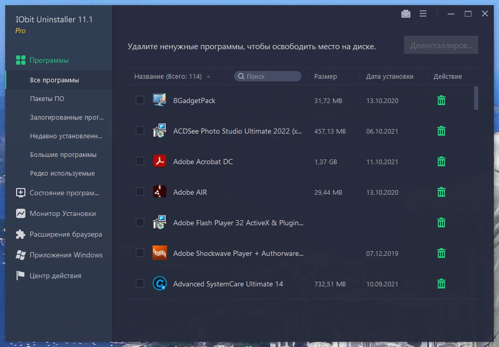Check the Adobe Shockwave Player checkbox

(x=140, y=253)
